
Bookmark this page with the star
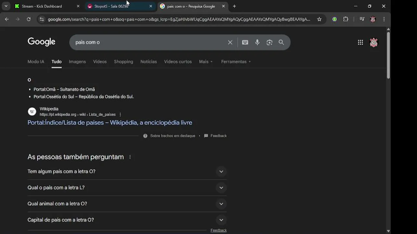319,19
